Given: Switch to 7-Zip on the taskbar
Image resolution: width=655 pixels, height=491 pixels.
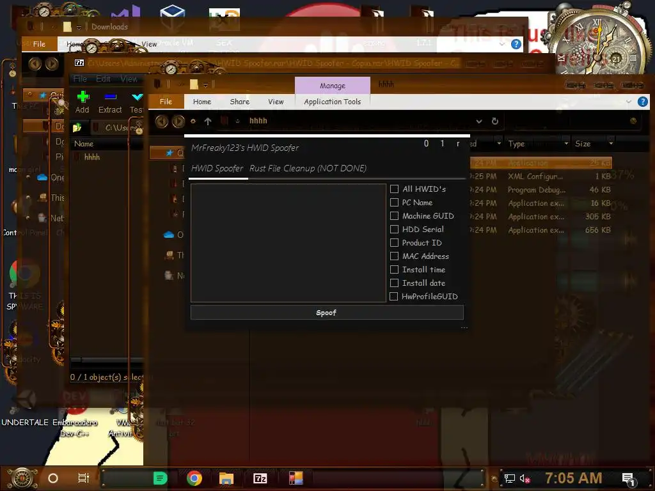Looking at the screenshot, I should click(260, 478).
